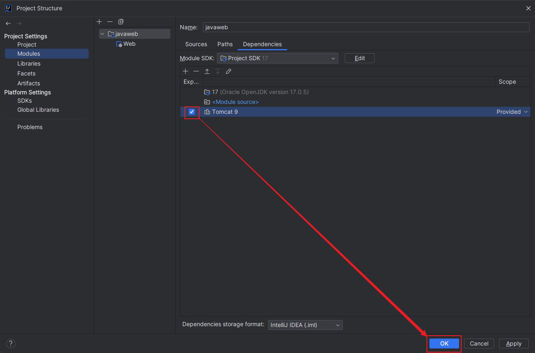Copy the selected module icon
Viewport: 535px width, 353px height.
121,21
